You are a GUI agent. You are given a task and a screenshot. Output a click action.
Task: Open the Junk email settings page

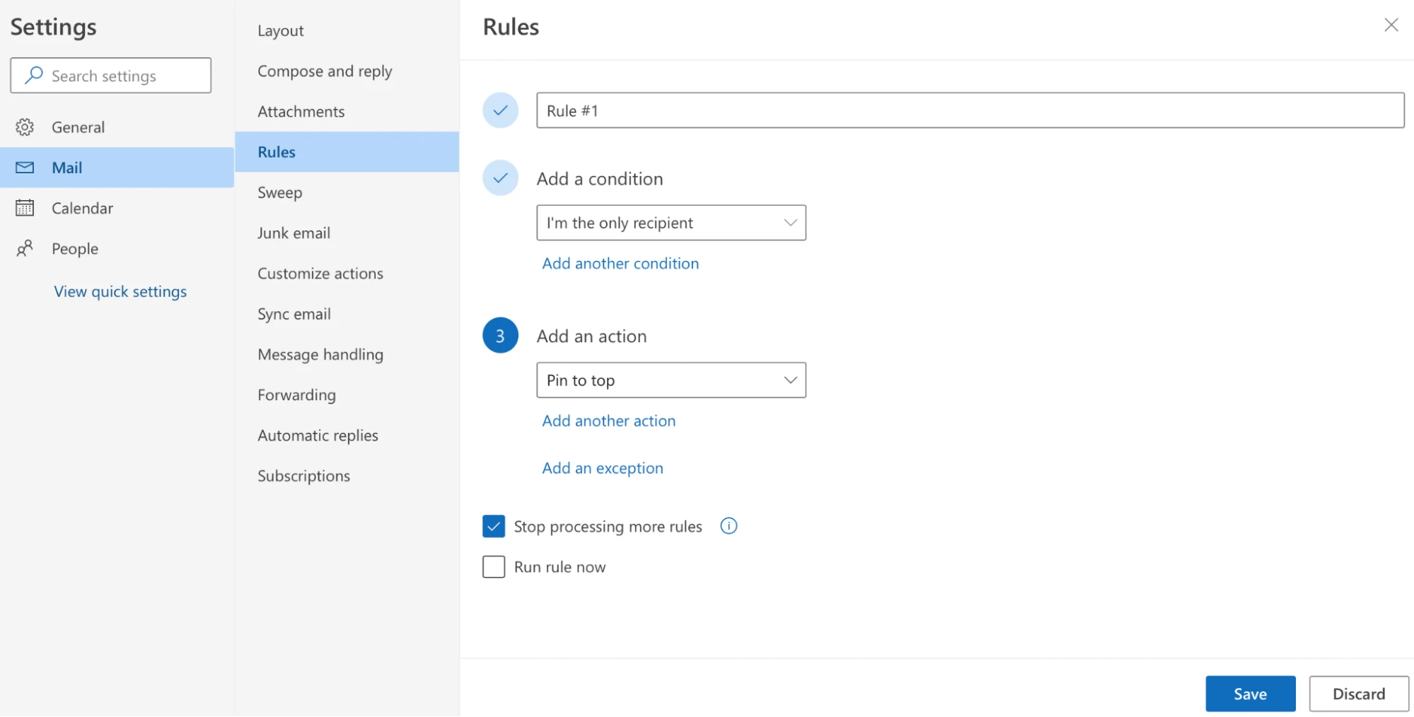pyautogui.click(x=294, y=232)
